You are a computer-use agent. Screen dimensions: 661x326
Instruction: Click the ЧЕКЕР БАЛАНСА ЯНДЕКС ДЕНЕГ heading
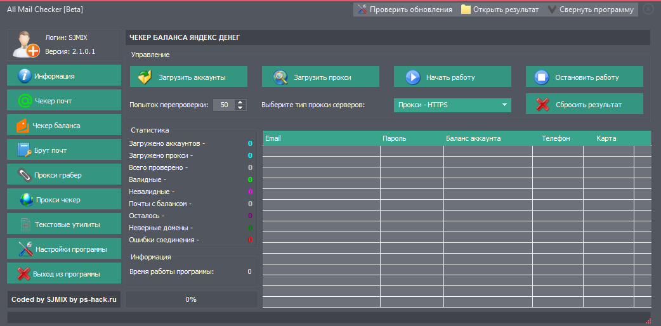click(x=185, y=37)
